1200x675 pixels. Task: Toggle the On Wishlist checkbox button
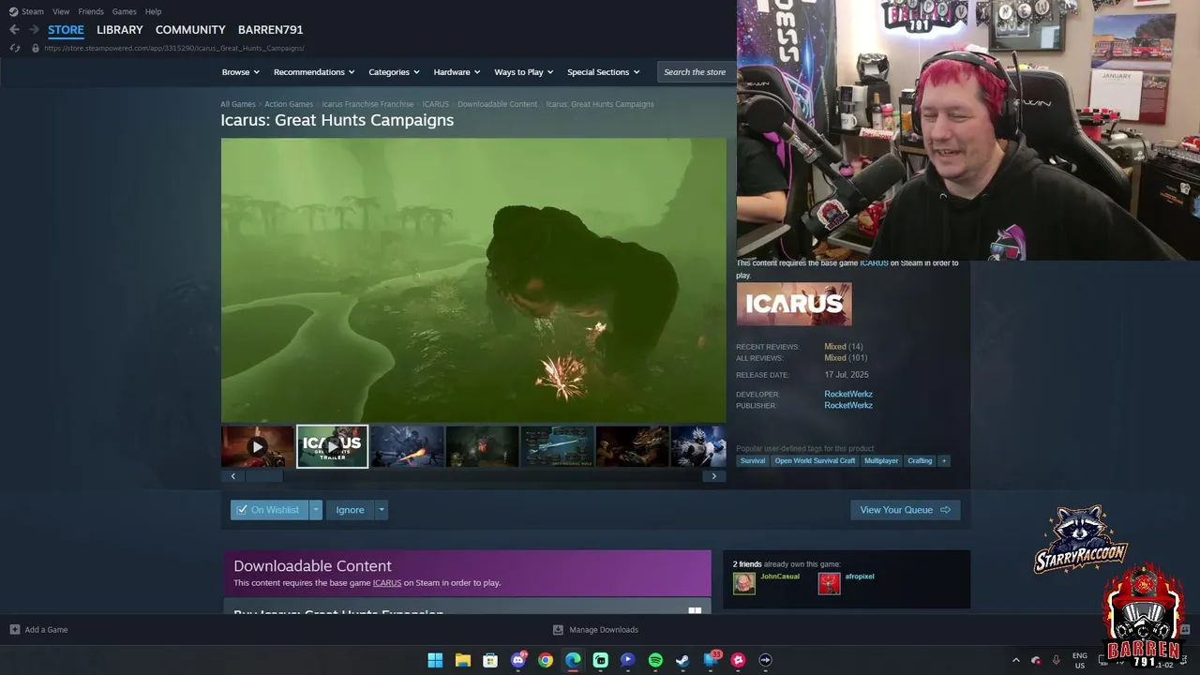pyautogui.click(x=269, y=510)
